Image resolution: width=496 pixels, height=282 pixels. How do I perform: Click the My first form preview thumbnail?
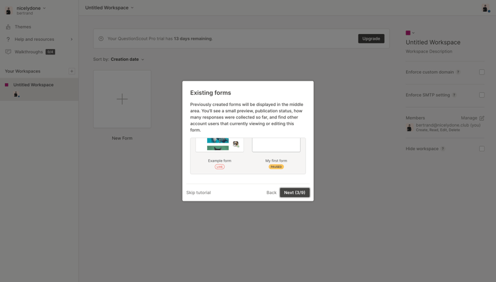tap(276, 145)
